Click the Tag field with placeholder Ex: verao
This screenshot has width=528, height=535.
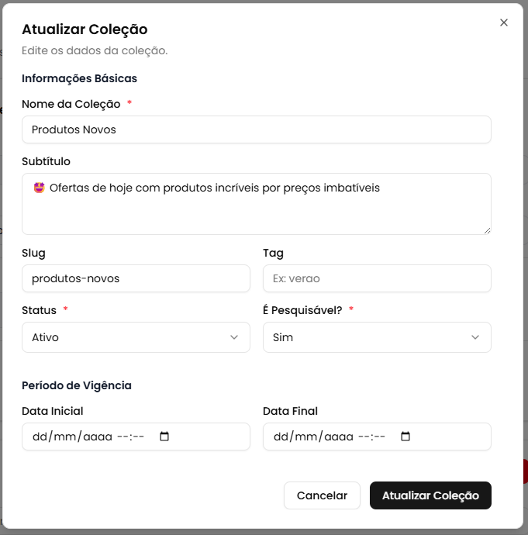pyautogui.click(x=377, y=278)
